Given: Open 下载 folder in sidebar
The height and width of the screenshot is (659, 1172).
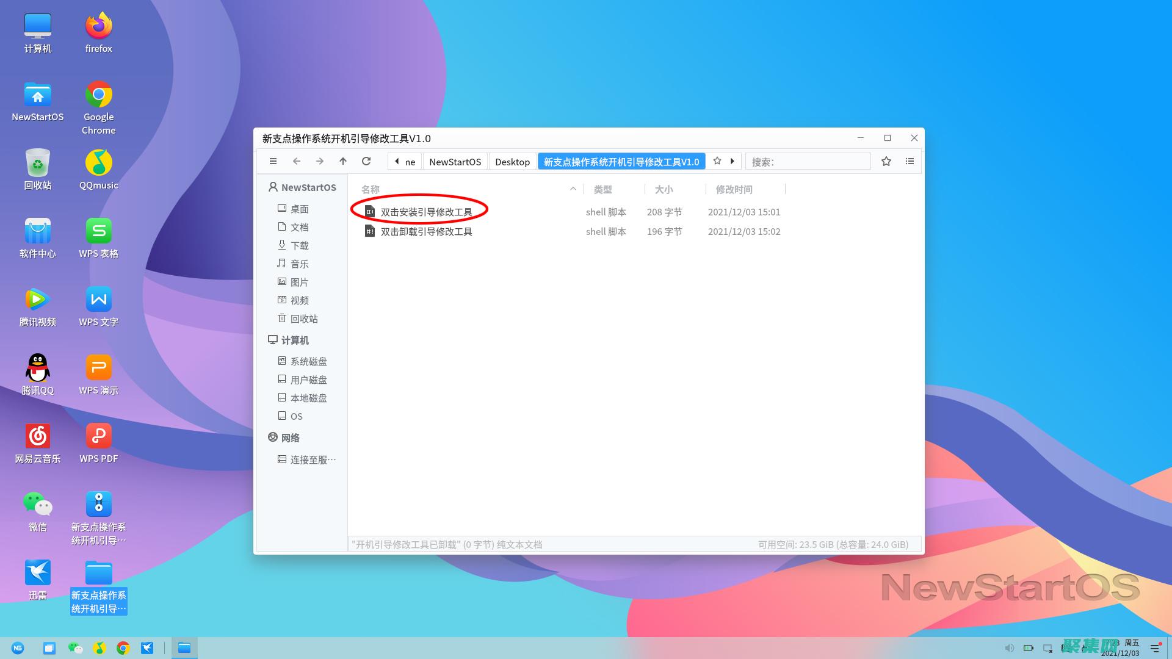Looking at the screenshot, I should [x=299, y=245].
